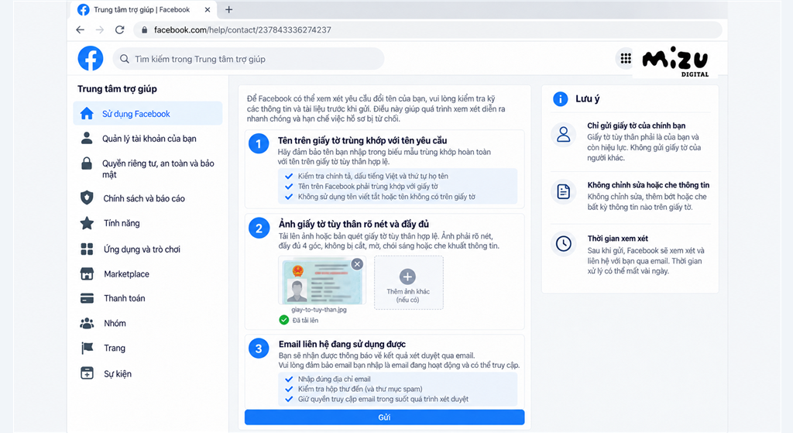Image resolution: width=793 pixels, height=433 pixels.
Task: Reload the page with refresh icon
Action: click(x=120, y=30)
